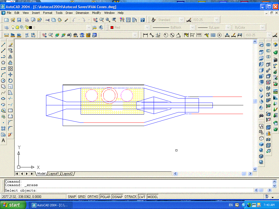Open the Standard text style dropdown

pyautogui.click(x=181, y=20)
